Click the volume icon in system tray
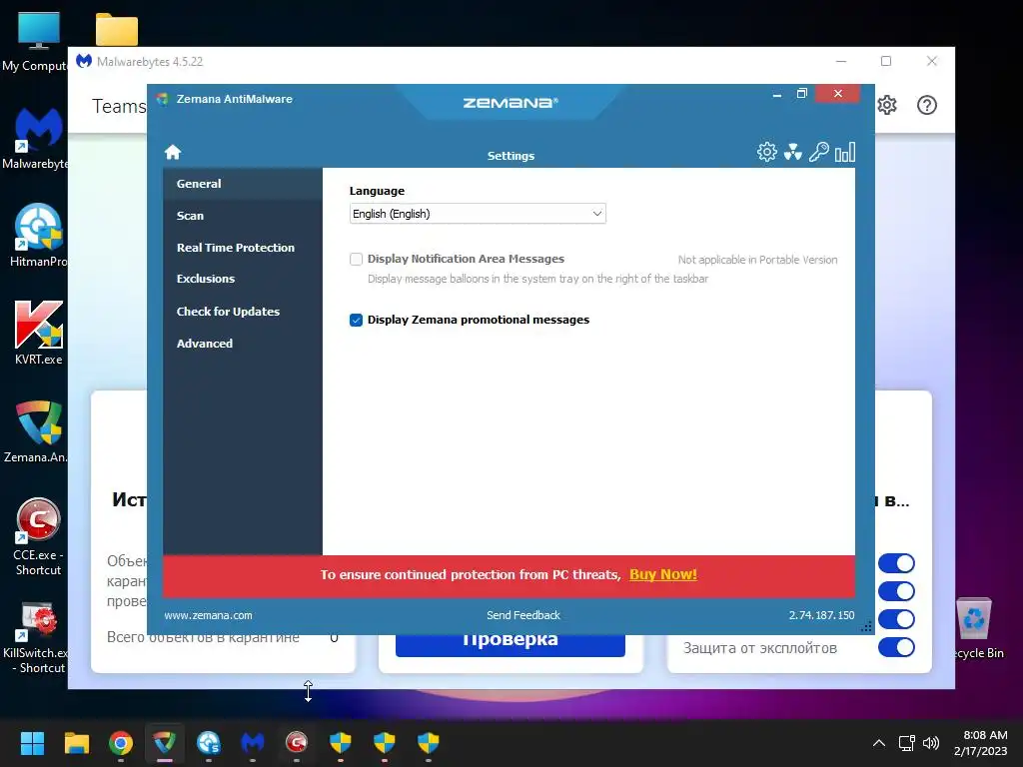This screenshot has height=767, width=1023. tap(931, 743)
